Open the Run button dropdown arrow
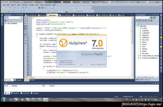Screen dimensions: 163x107 coord(5,11)
